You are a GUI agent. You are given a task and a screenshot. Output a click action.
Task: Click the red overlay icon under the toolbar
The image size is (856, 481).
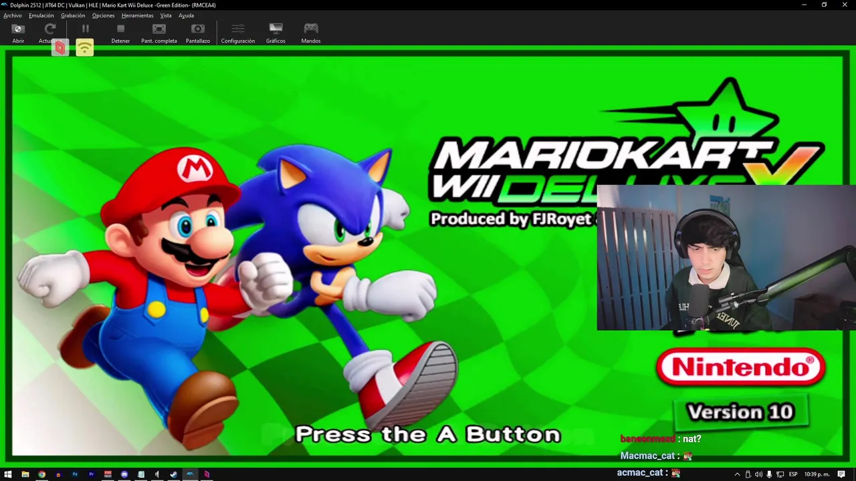coord(60,47)
